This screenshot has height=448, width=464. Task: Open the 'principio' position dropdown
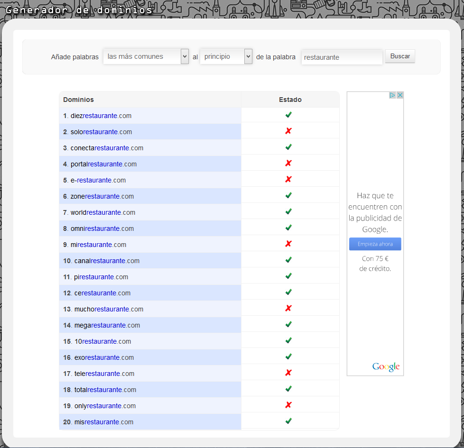pos(226,57)
